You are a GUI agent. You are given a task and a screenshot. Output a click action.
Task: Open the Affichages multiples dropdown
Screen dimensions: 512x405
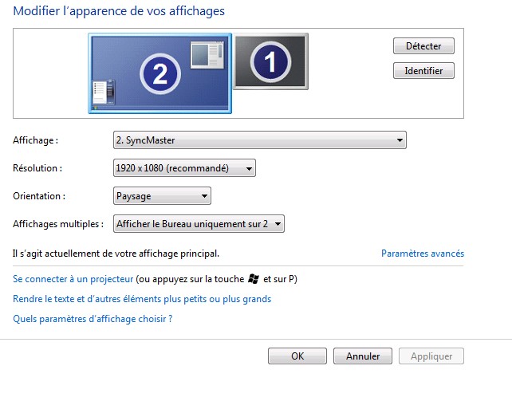click(199, 224)
